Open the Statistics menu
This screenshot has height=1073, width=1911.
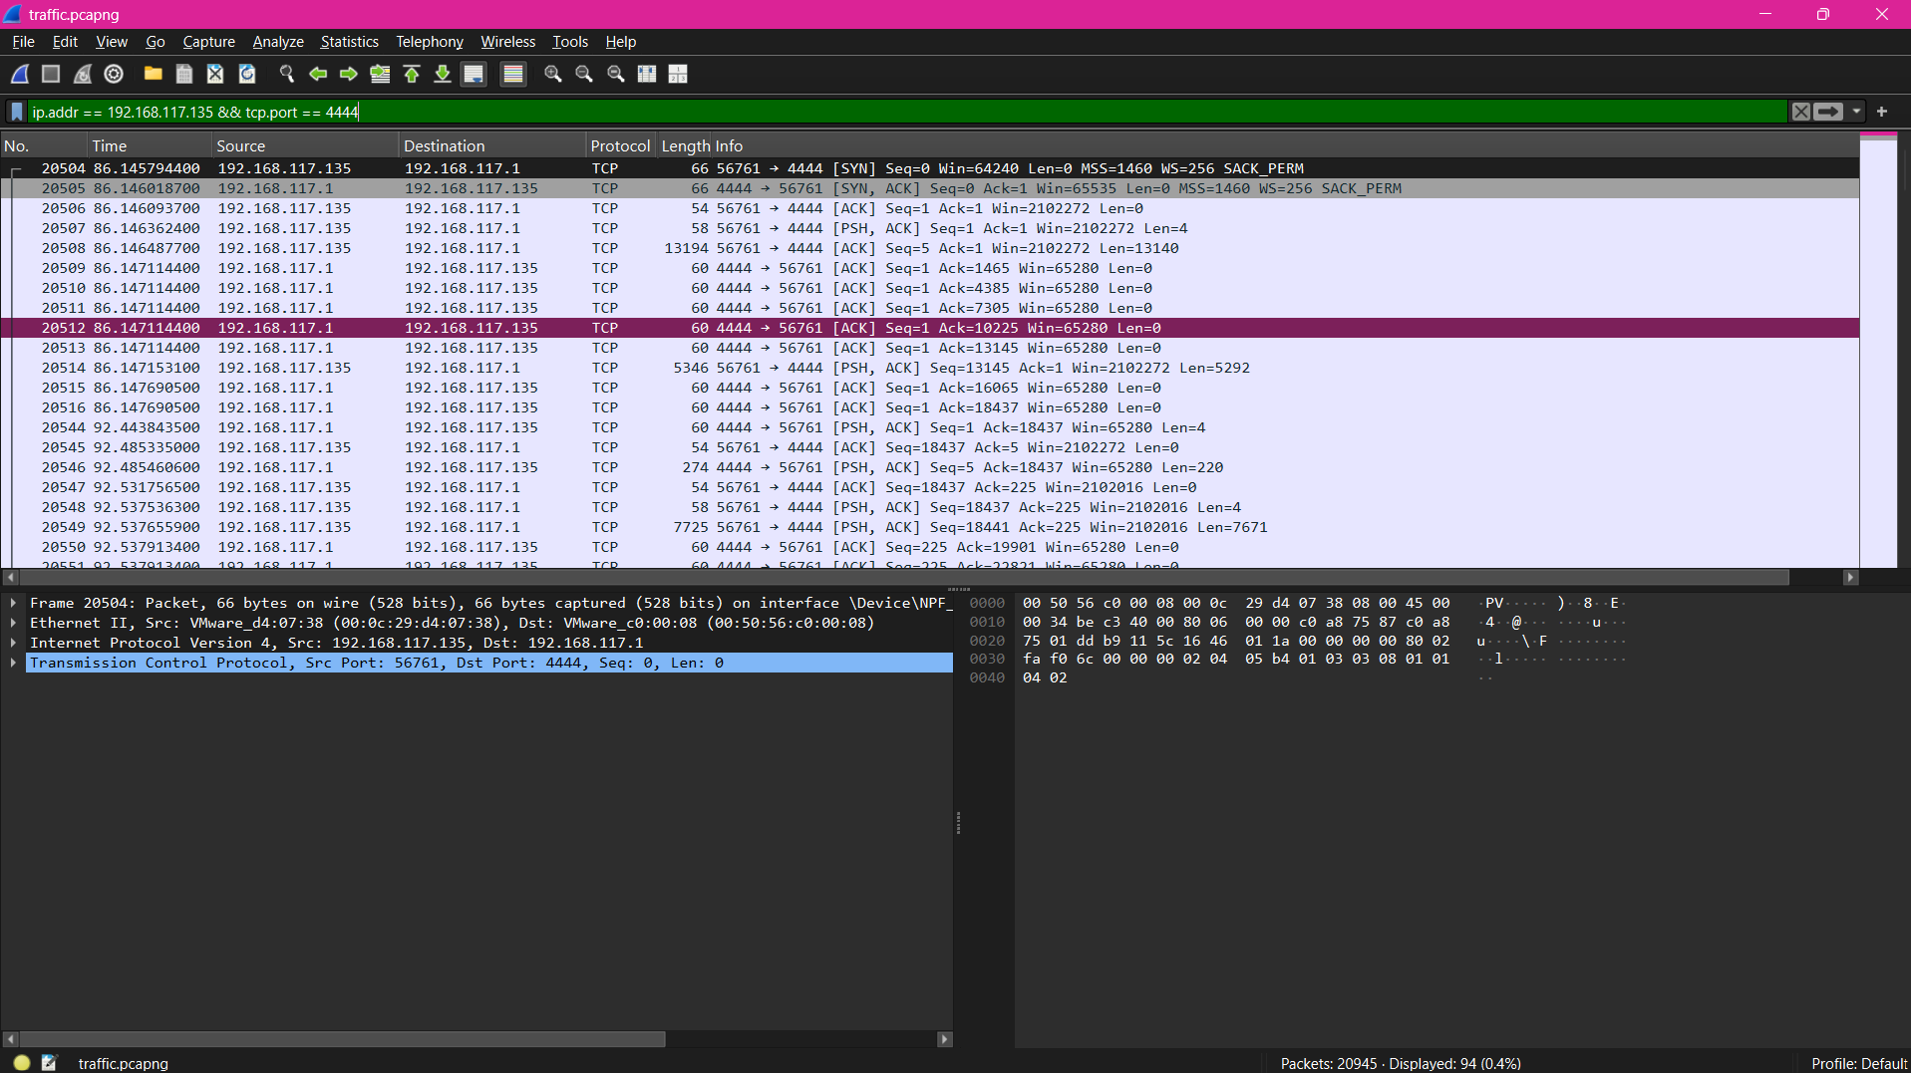click(x=349, y=42)
